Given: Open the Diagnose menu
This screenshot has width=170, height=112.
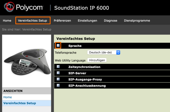Looking at the screenshot, I should point(110,20).
